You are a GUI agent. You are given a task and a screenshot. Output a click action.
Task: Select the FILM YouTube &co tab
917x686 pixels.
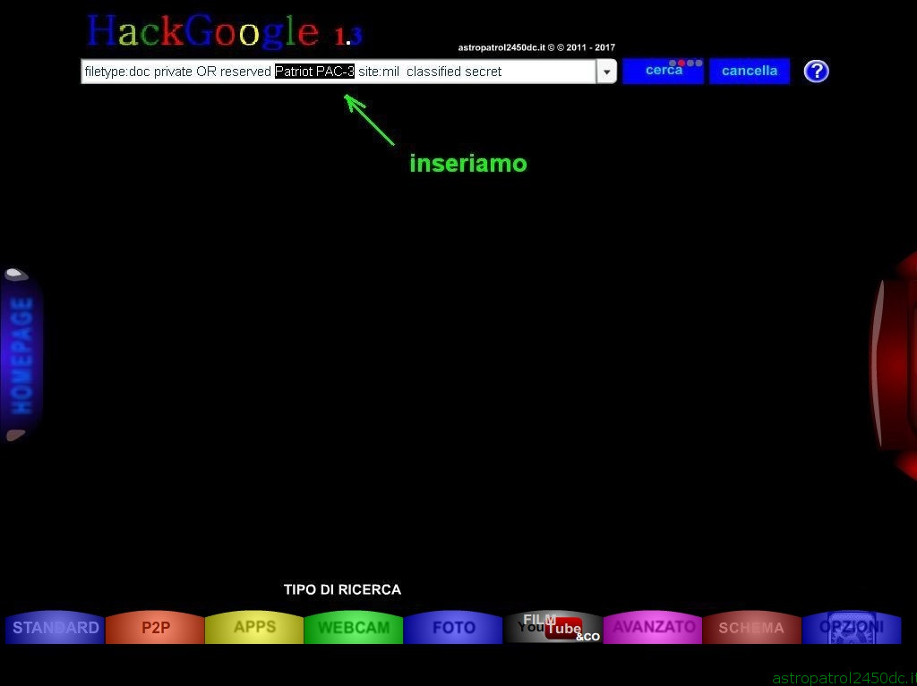tap(553, 627)
